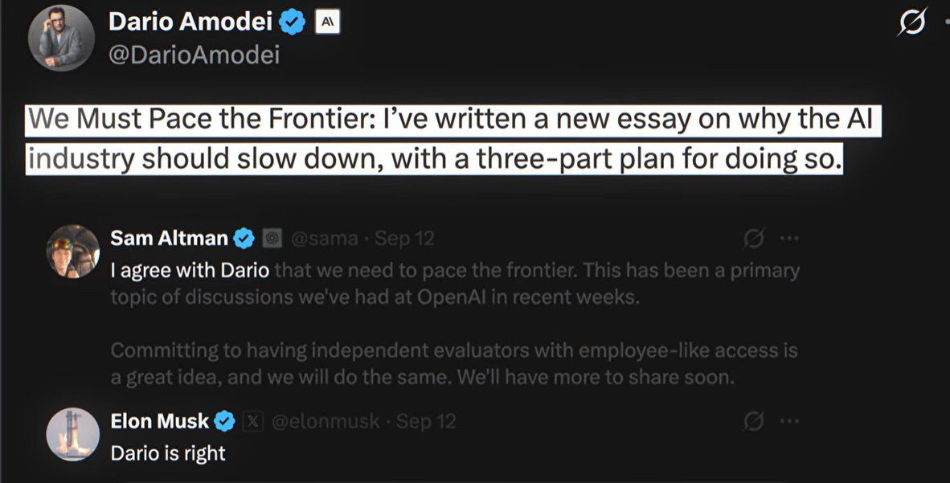Open the Anthropic affiliation badge beside Dario Amodei

(327, 23)
